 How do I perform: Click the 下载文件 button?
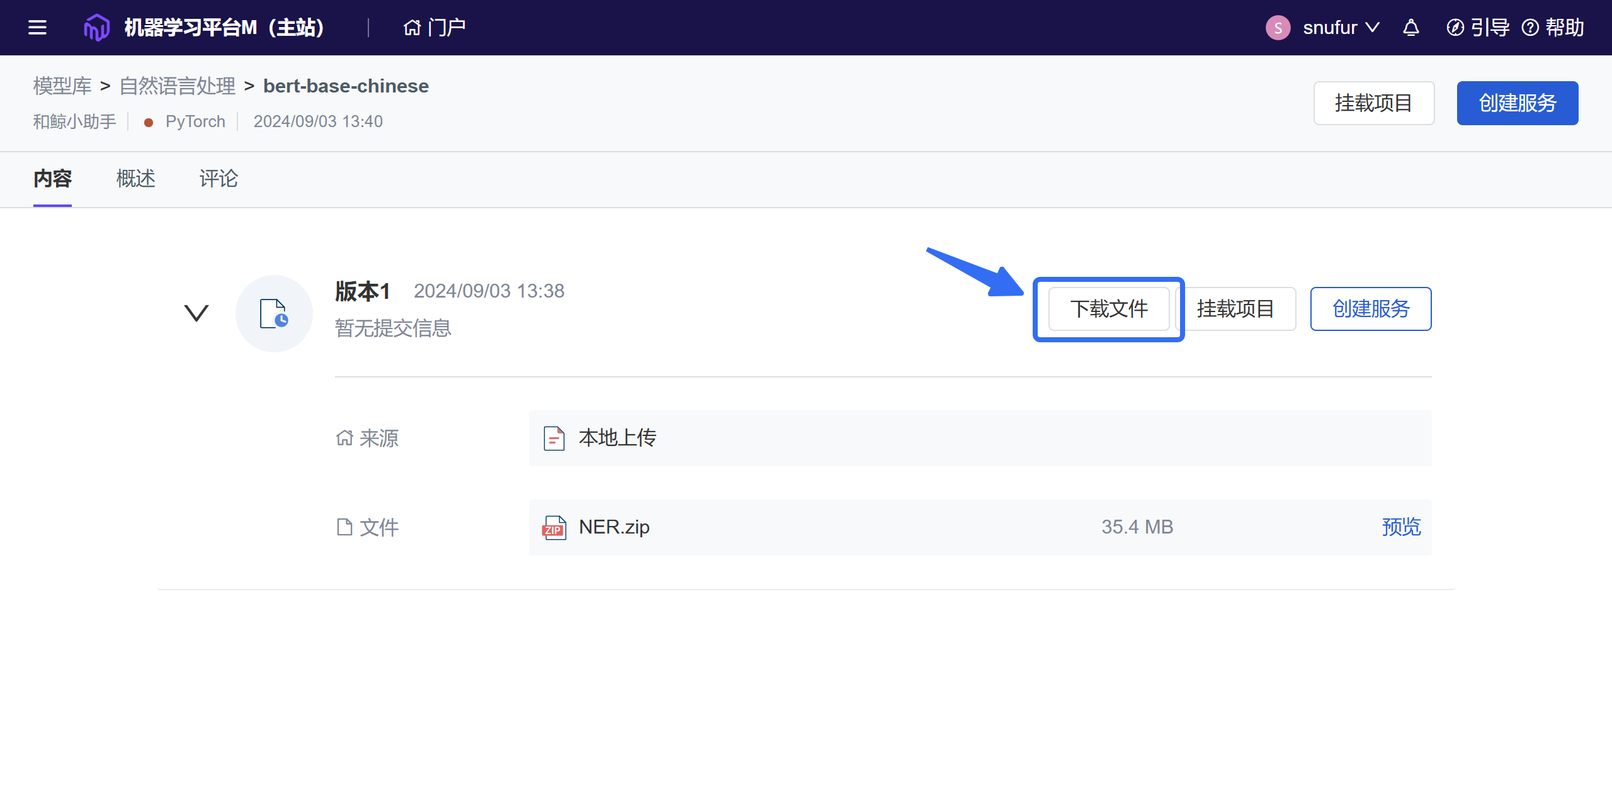pos(1108,309)
